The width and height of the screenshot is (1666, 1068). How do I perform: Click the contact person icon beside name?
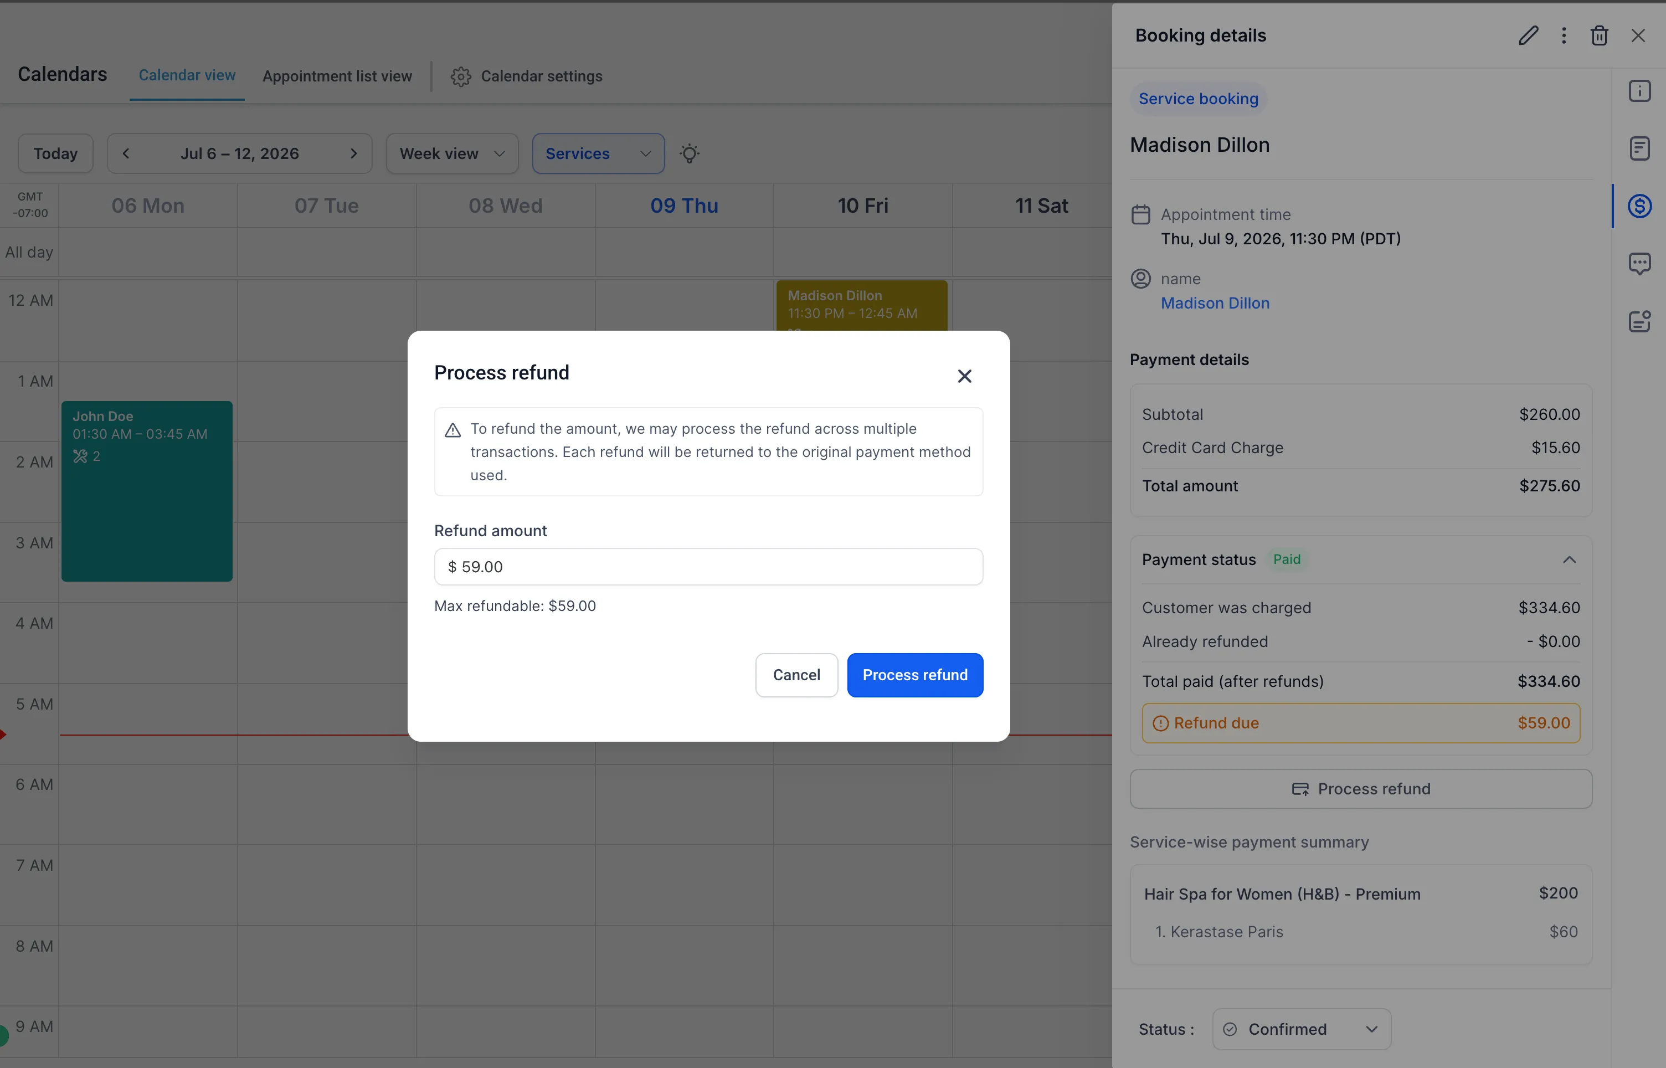(x=1140, y=278)
